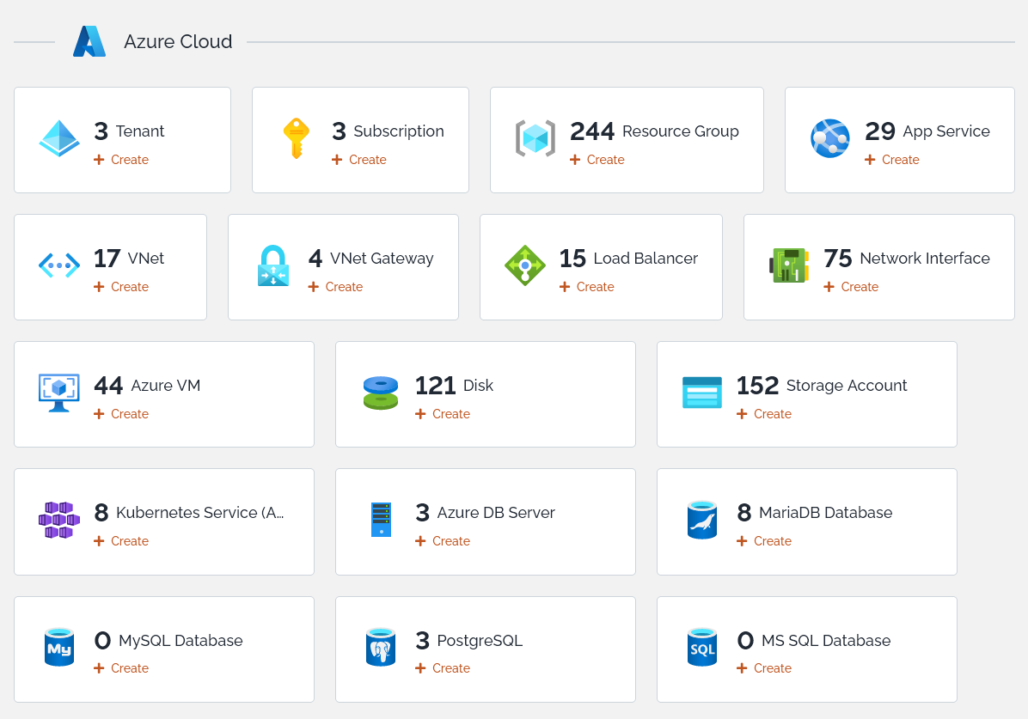Create a new Network Interface
The width and height of the screenshot is (1028, 719).
[851, 286]
